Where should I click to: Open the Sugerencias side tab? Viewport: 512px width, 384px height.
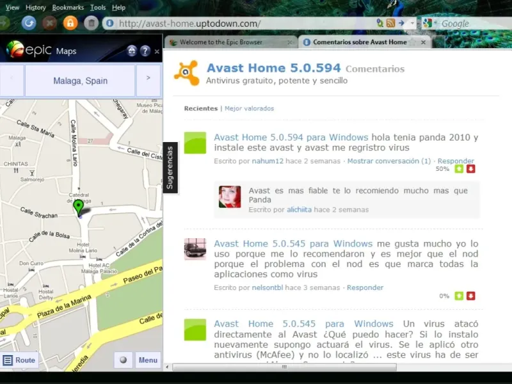170,168
